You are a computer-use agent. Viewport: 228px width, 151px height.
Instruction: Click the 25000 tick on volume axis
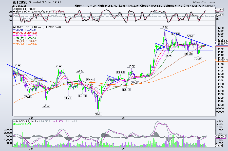9,130
